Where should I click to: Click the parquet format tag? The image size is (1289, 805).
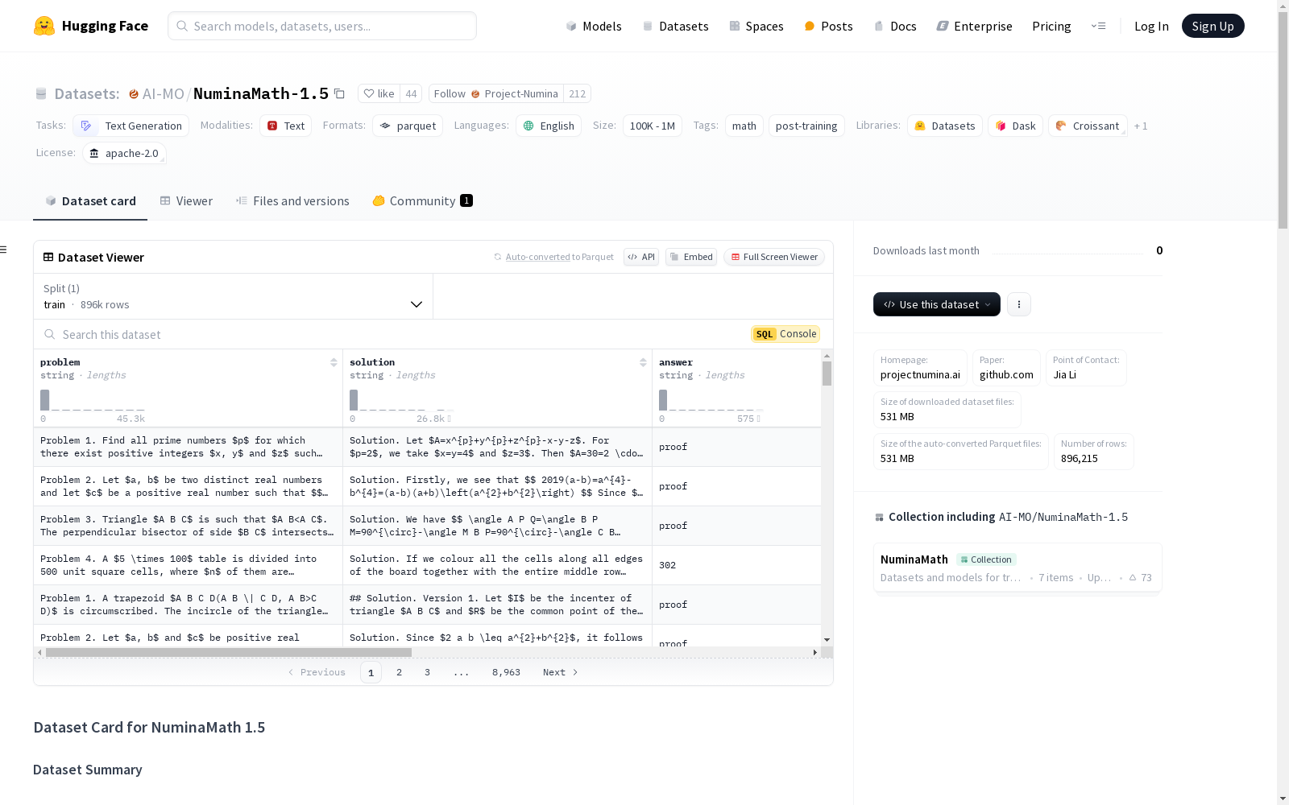(408, 126)
